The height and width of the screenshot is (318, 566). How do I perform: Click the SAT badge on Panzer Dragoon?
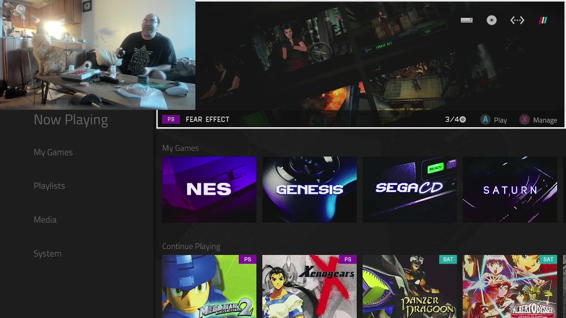pos(448,259)
